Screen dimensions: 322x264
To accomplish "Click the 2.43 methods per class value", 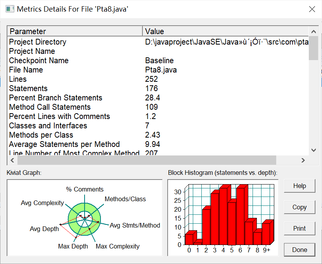I will pyautogui.click(x=152, y=135).
